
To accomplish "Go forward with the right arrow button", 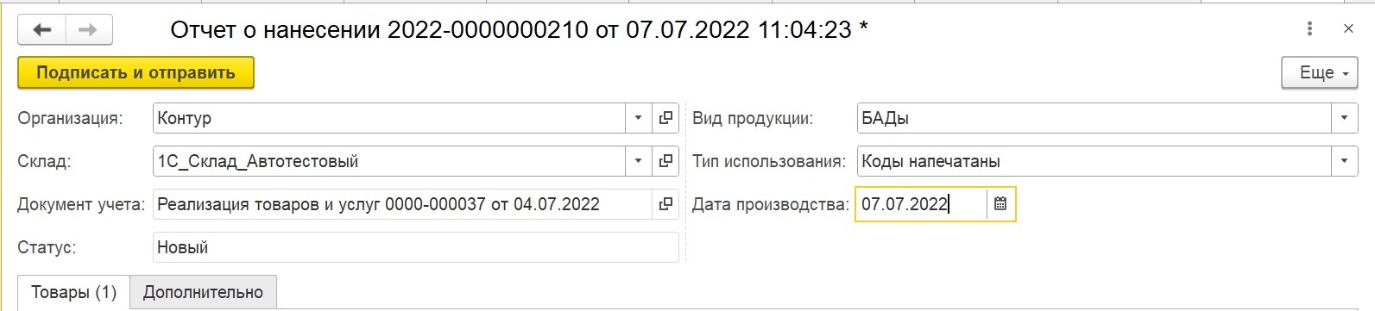I will coord(88,30).
